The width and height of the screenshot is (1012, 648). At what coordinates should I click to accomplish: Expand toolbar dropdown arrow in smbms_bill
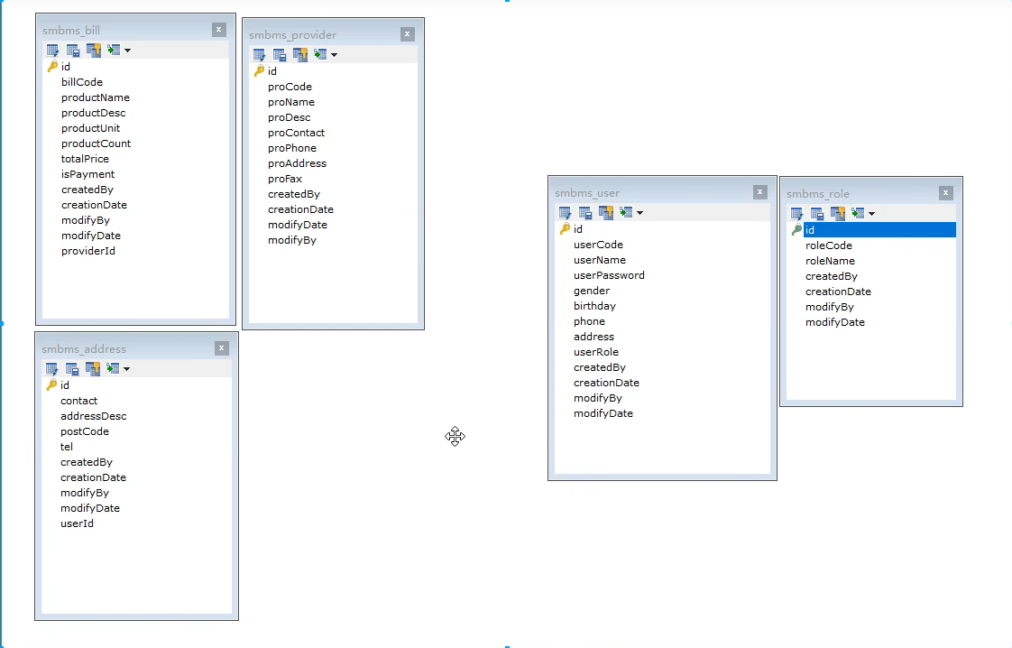click(x=128, y=51)
